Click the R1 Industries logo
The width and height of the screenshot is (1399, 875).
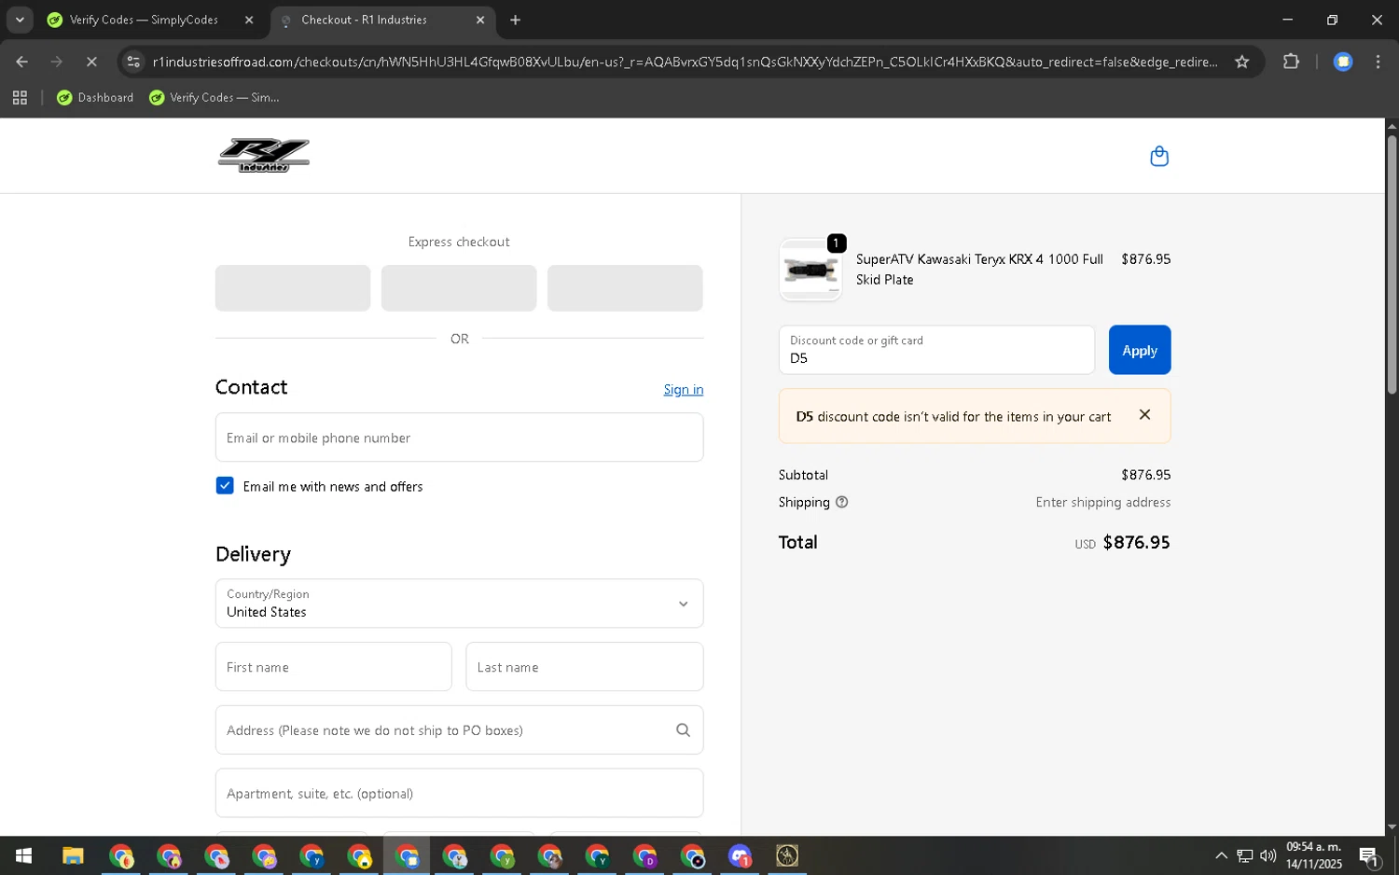point(264,155)
